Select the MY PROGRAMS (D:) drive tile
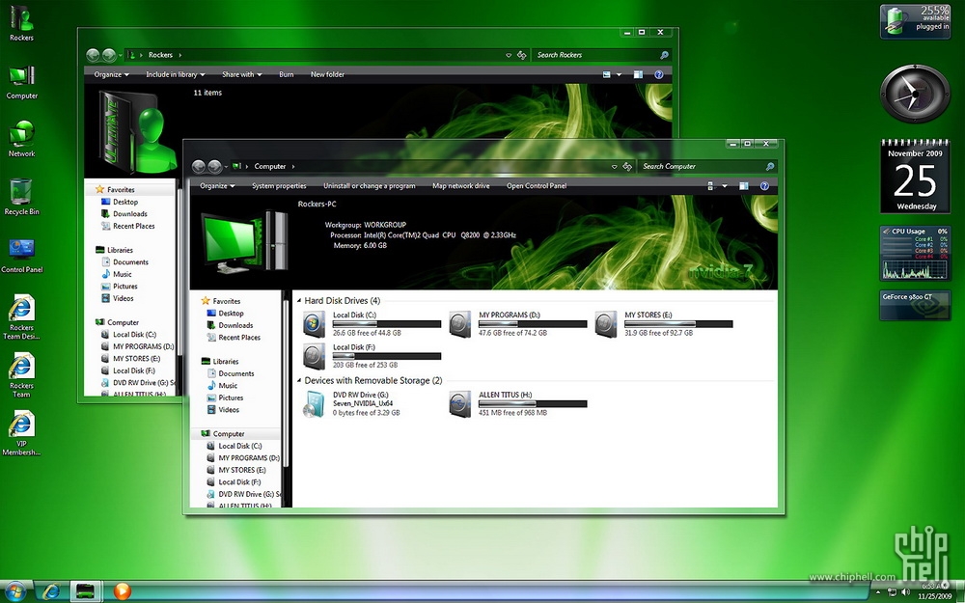Screen dimensions: 965x603 pos(518,323)
